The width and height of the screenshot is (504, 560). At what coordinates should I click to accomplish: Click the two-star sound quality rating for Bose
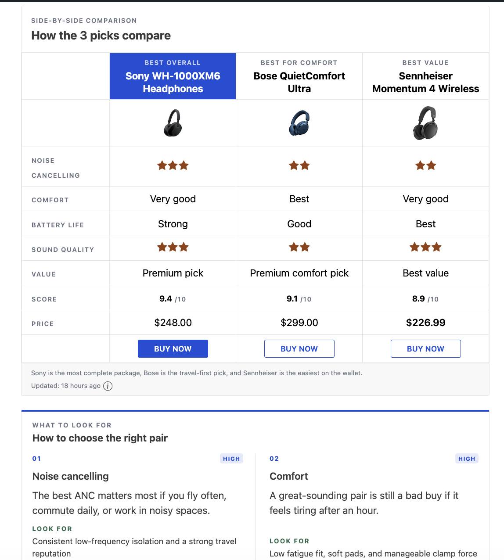[x=299, y=247]
